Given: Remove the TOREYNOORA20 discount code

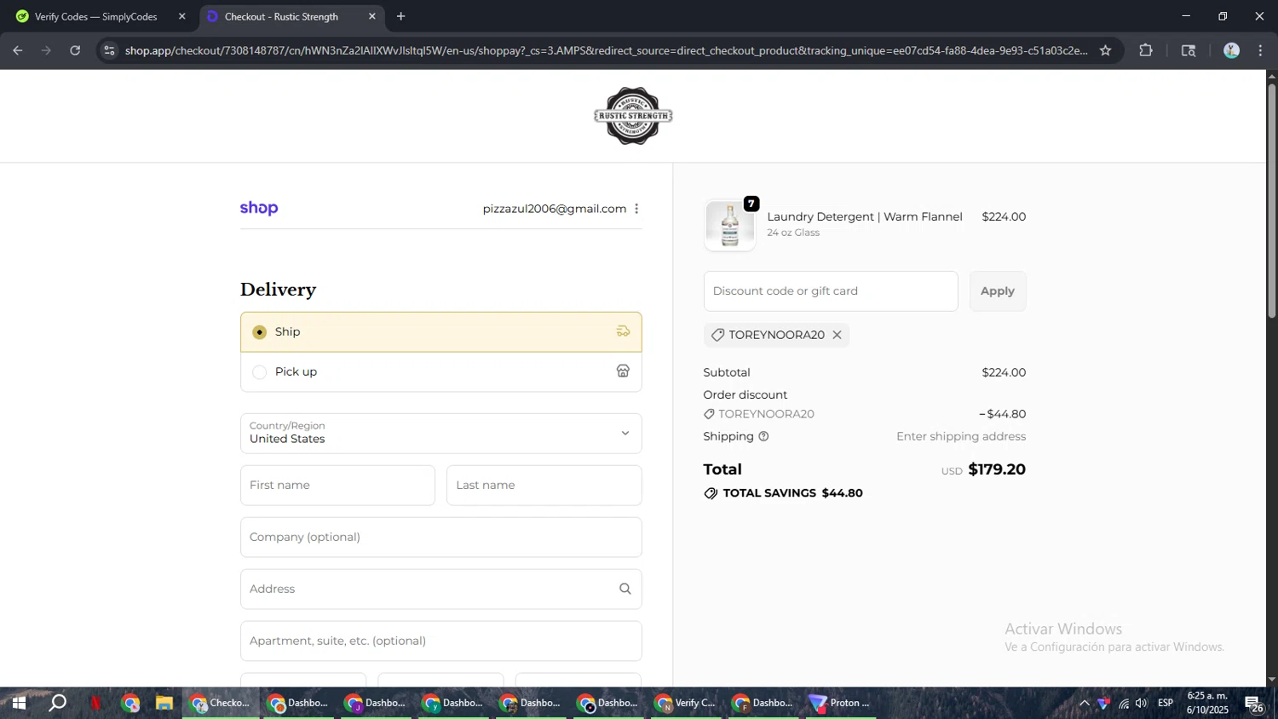Looking at the screenshot, I should (837, 335).
